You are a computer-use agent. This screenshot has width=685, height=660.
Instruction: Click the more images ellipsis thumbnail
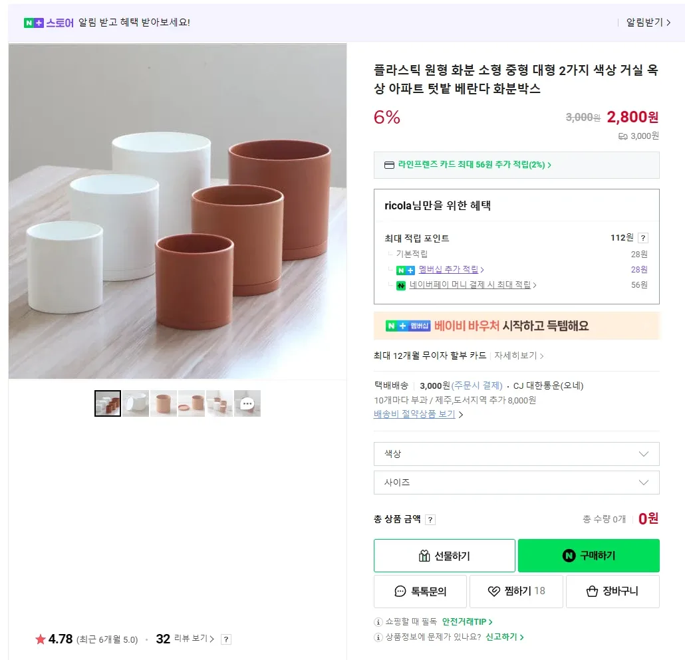[x=247, y=403]
